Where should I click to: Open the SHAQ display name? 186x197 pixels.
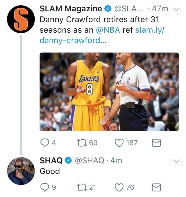[51, 161]
